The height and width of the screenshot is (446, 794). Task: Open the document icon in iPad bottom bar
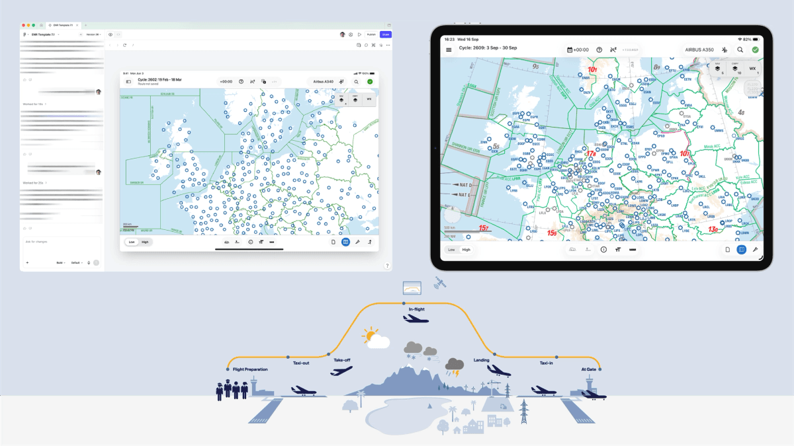pos(727,250)
